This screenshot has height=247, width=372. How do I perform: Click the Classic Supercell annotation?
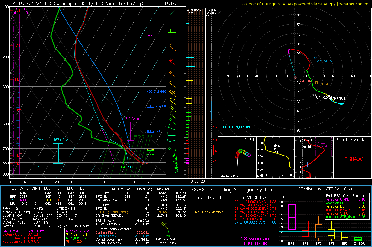click(x=322, y=145)
